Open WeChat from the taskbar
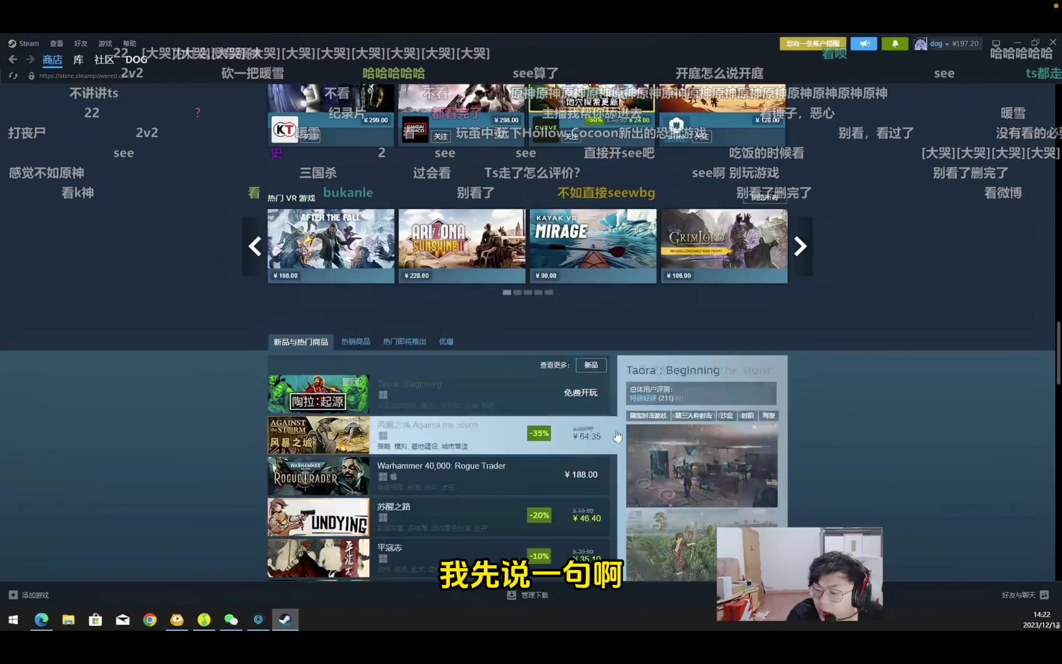 point(231,620)
